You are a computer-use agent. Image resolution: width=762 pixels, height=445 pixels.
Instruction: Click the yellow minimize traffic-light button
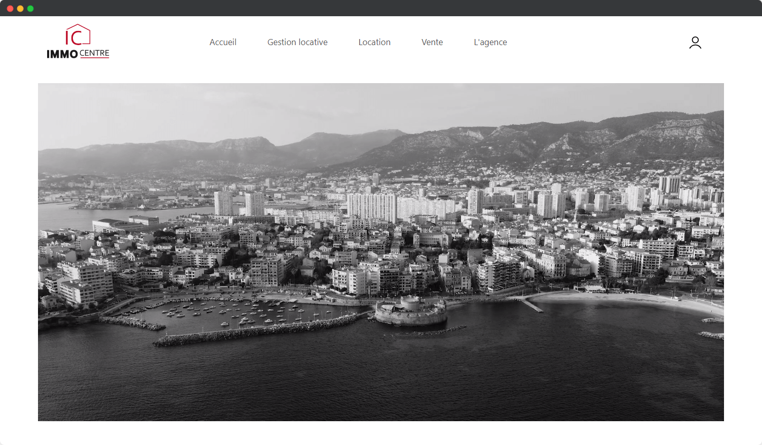(x=21, y=8)
